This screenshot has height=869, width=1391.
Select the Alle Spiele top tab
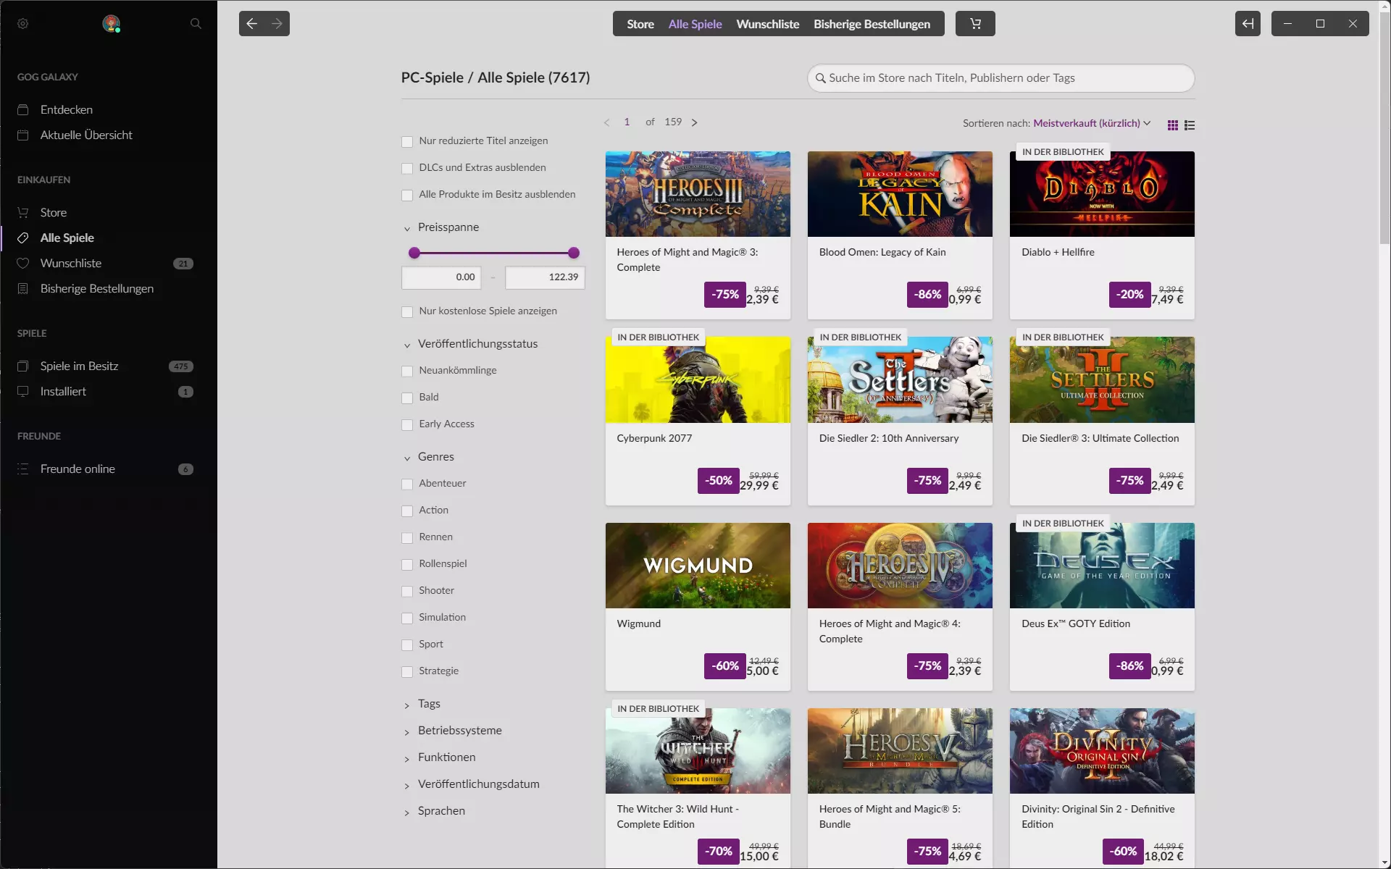tap(695, 24)
